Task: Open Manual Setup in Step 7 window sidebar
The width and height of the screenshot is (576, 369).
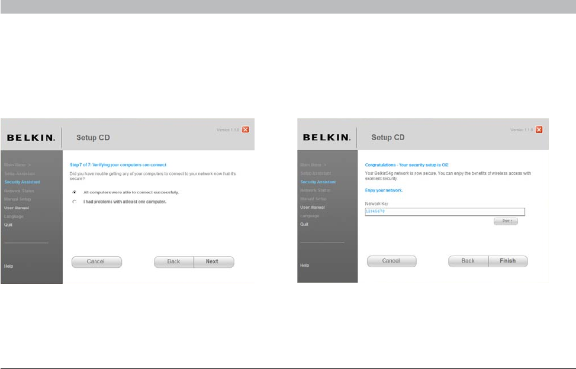Action: click(x=17, y=199)
